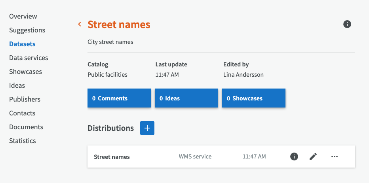Click the back arrow beside Street names title
This screenshot has width=369, height=183.
tap(80, 25)
